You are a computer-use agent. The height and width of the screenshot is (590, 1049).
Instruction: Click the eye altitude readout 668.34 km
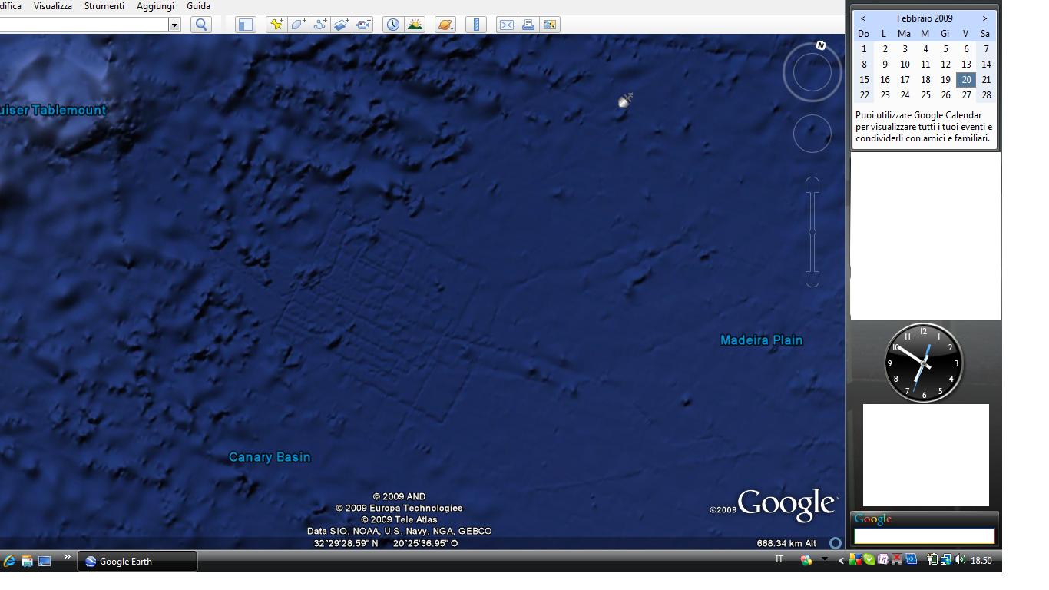point(786,543)
